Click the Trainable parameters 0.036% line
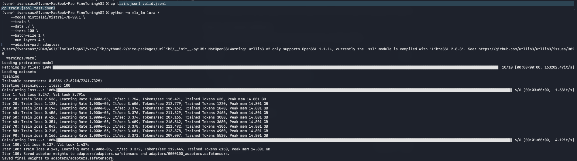Image resolution: width=577 pixels, height=161 pixels. (x=52, y=81)
